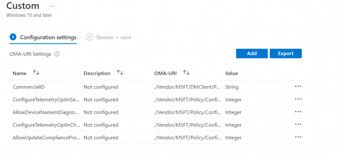
Task: Open more options for ConfigureTelemetryOptInSe row
Action: (x=298, y=99)
